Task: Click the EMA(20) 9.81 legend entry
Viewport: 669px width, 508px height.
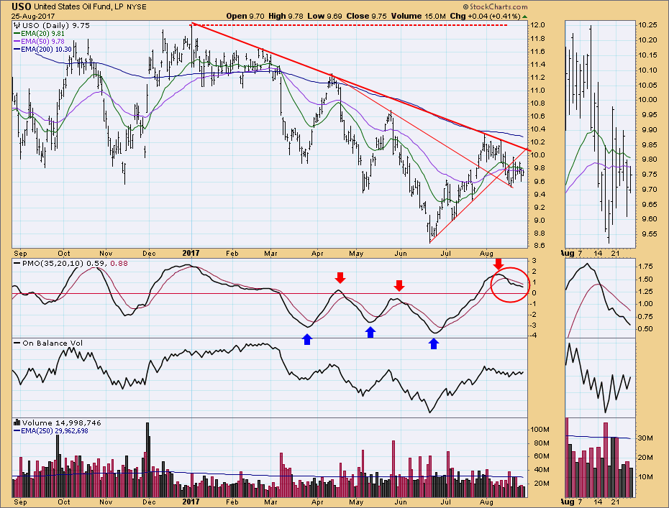Action: [40, 33]
